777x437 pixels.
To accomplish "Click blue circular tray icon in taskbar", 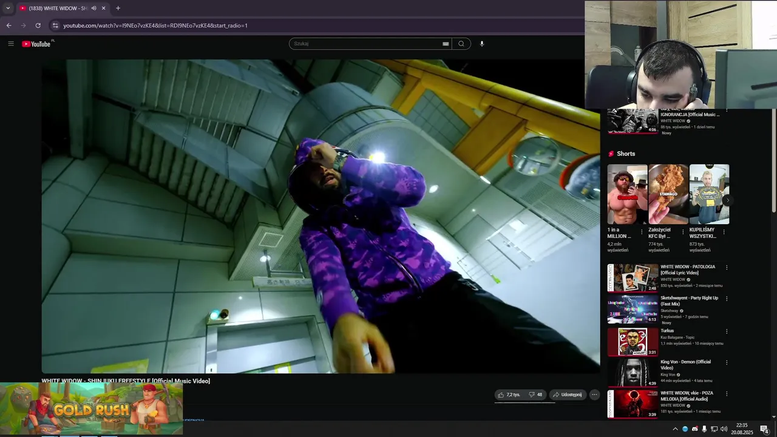I will [x=685, y=429].
